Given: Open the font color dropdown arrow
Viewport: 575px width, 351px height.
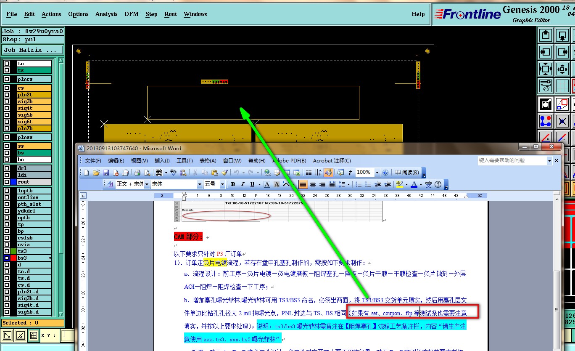Looking at the screenshot, I should click(x=421, y=184).
